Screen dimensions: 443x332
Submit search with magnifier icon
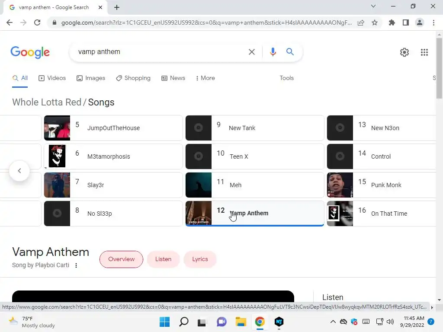tap(290, 52)
